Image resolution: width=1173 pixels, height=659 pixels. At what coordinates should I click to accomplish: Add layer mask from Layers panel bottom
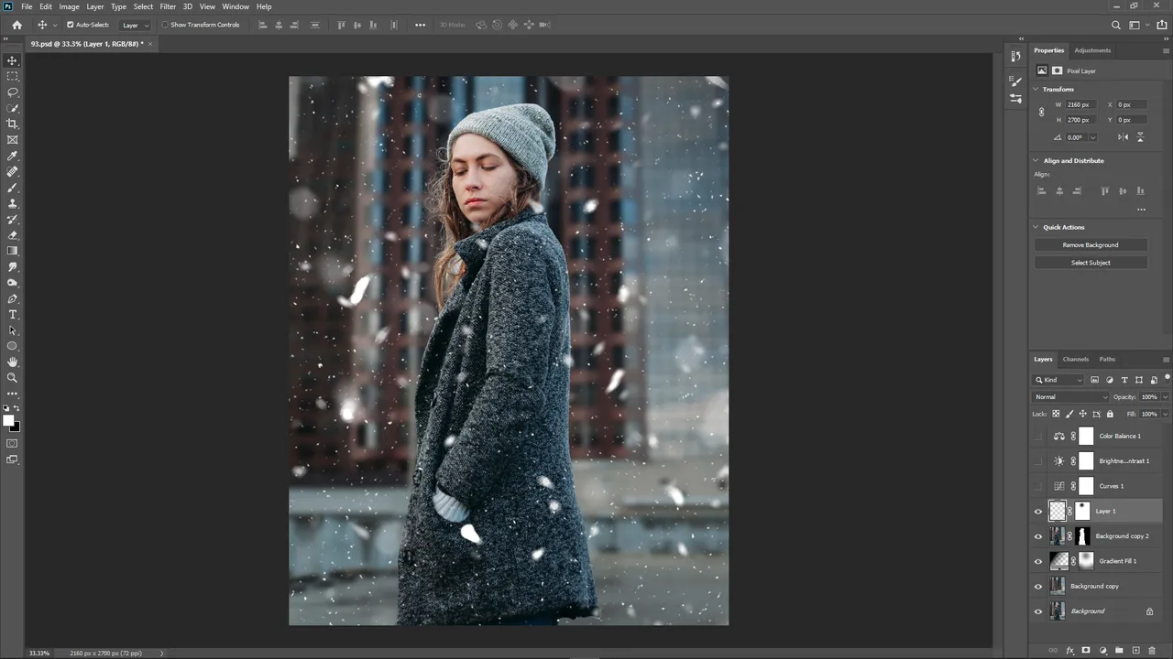1086,650
